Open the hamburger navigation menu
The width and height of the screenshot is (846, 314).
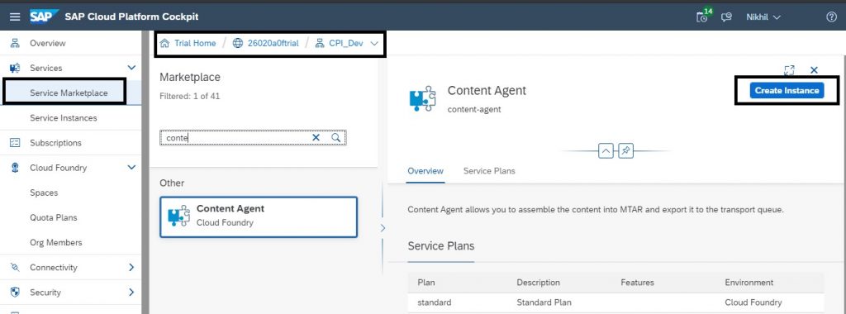[15, 17]
